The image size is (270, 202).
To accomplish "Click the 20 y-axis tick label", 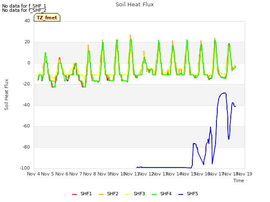I will [27, 42].
